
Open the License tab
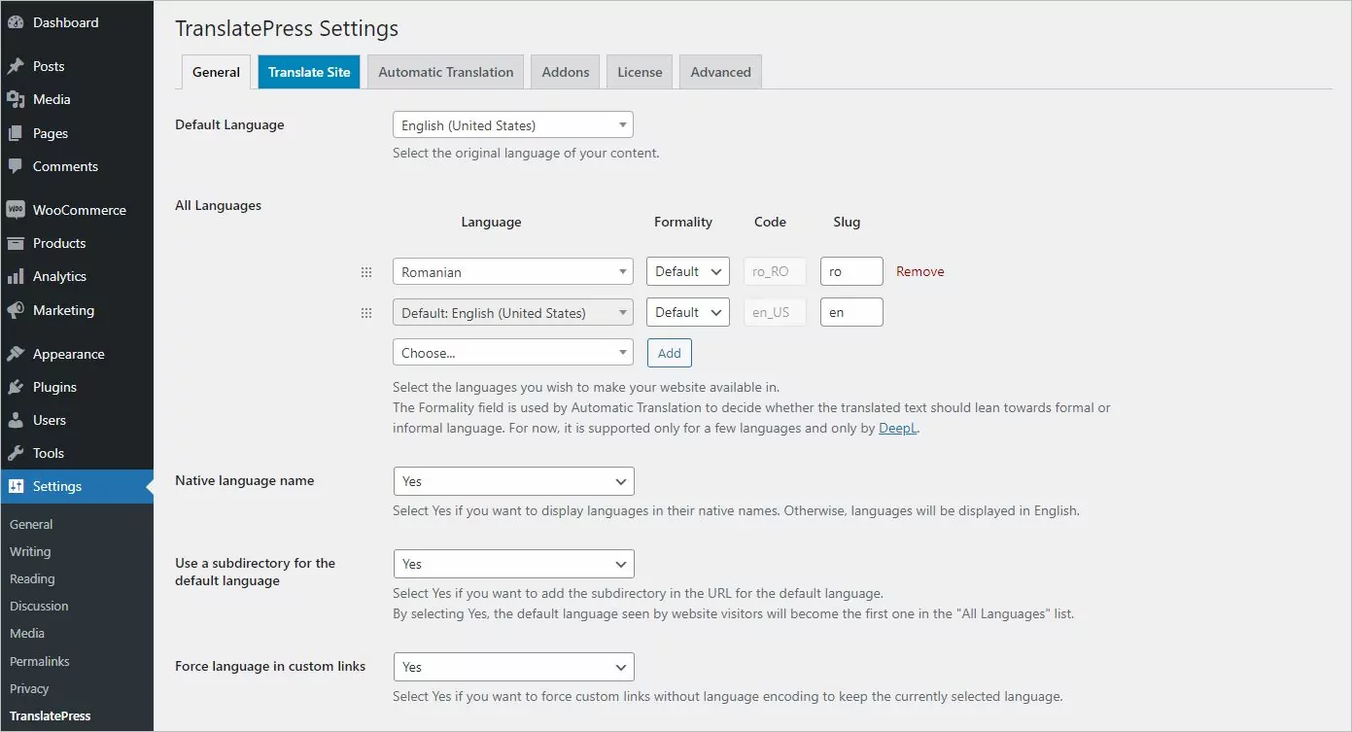(x=640, y=72)
